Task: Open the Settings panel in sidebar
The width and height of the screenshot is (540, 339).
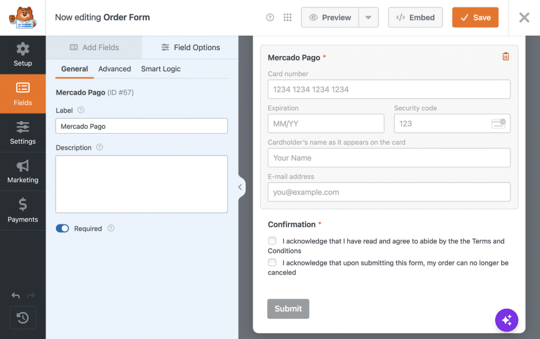Action: click(x=23, y=133)
